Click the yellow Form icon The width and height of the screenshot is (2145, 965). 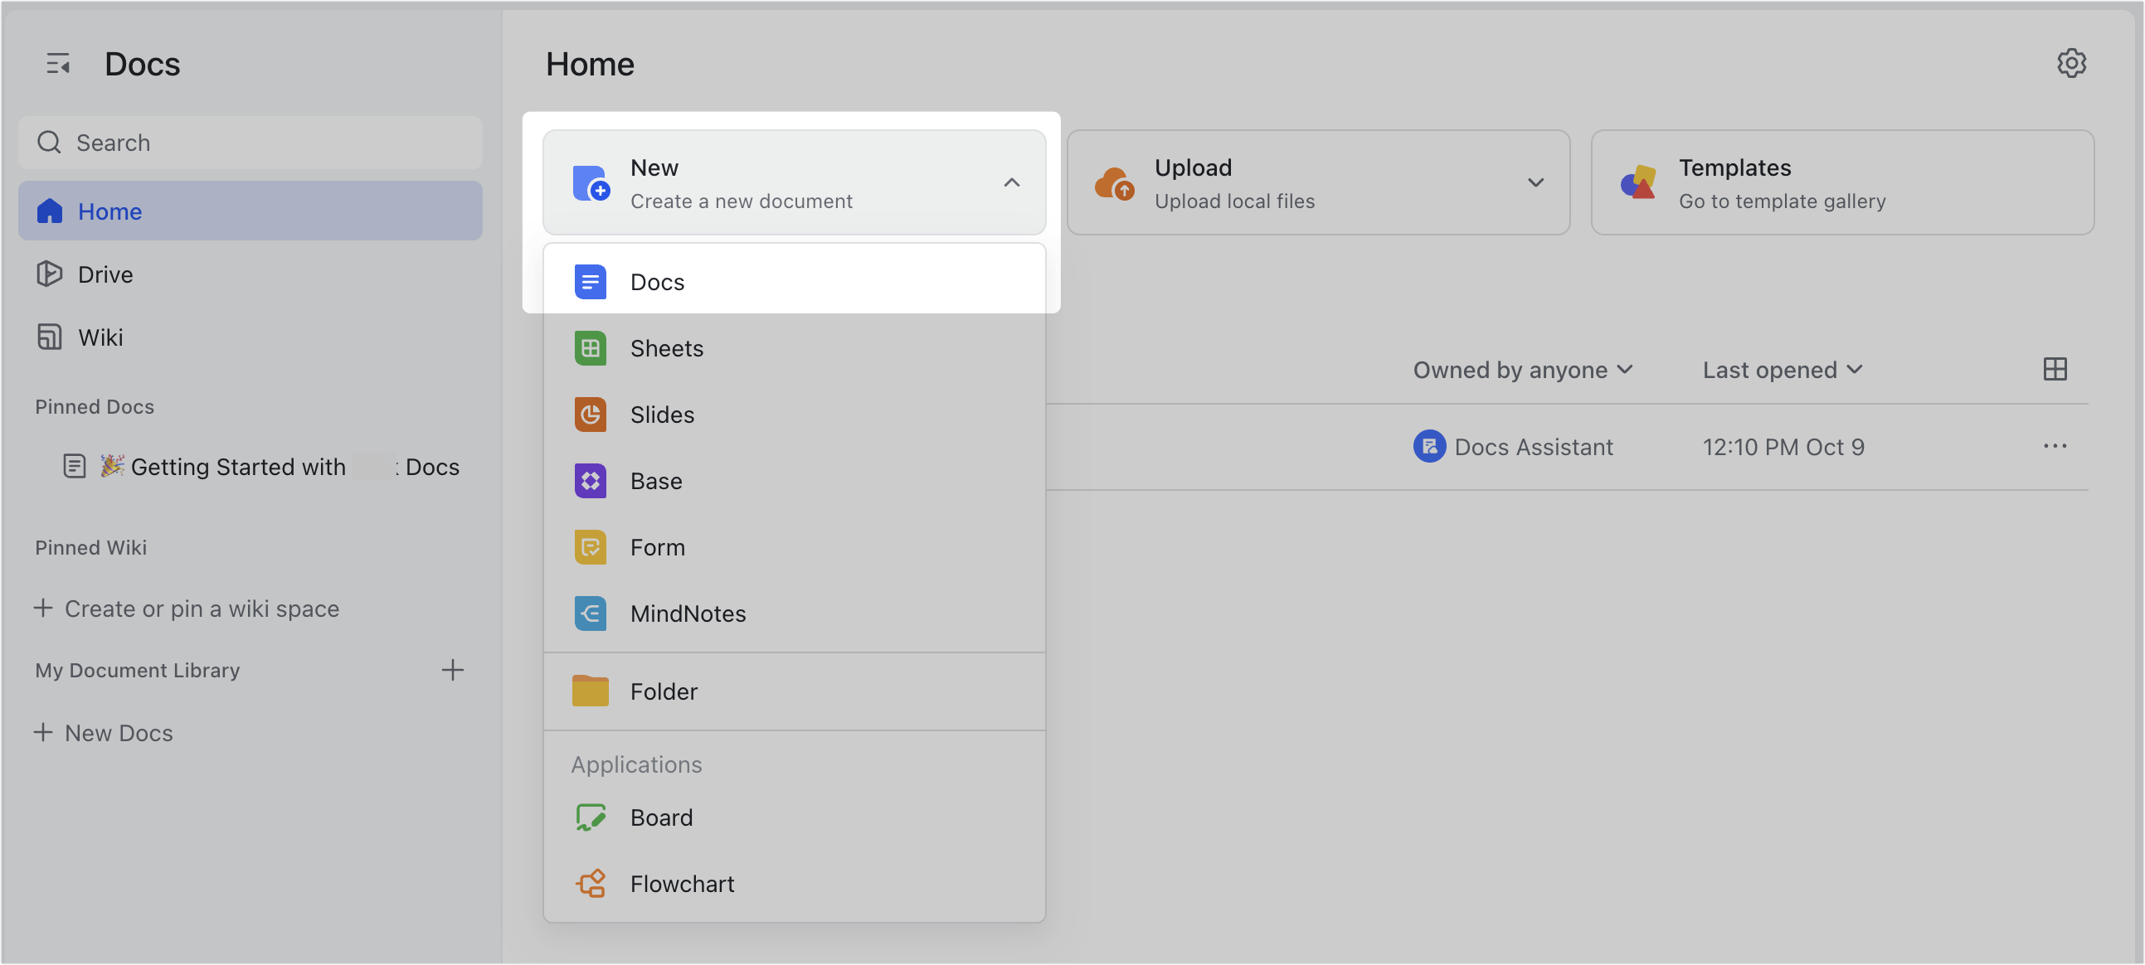point(591,547)
